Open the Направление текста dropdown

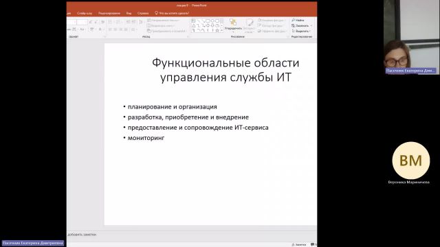(164, 21)
